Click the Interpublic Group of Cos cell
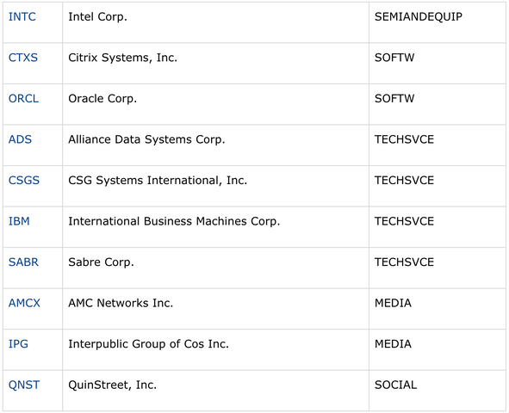The height and width of the screenshot is (413, 509). pyautogui.click(x=215, y=349)
